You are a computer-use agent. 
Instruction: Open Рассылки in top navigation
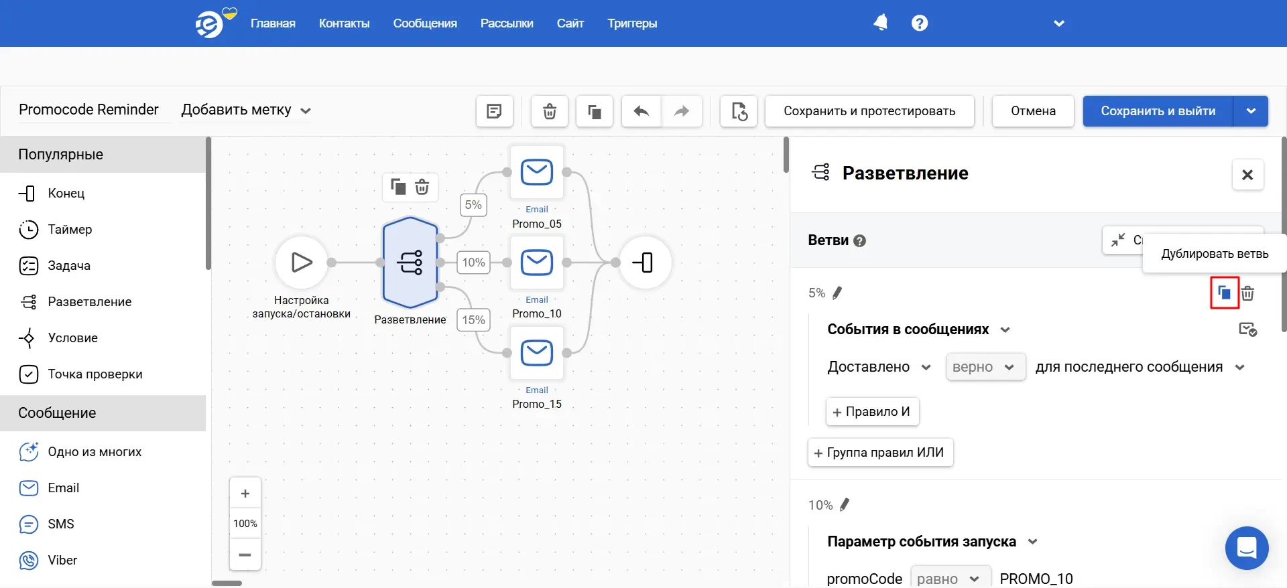click(506, 23)
